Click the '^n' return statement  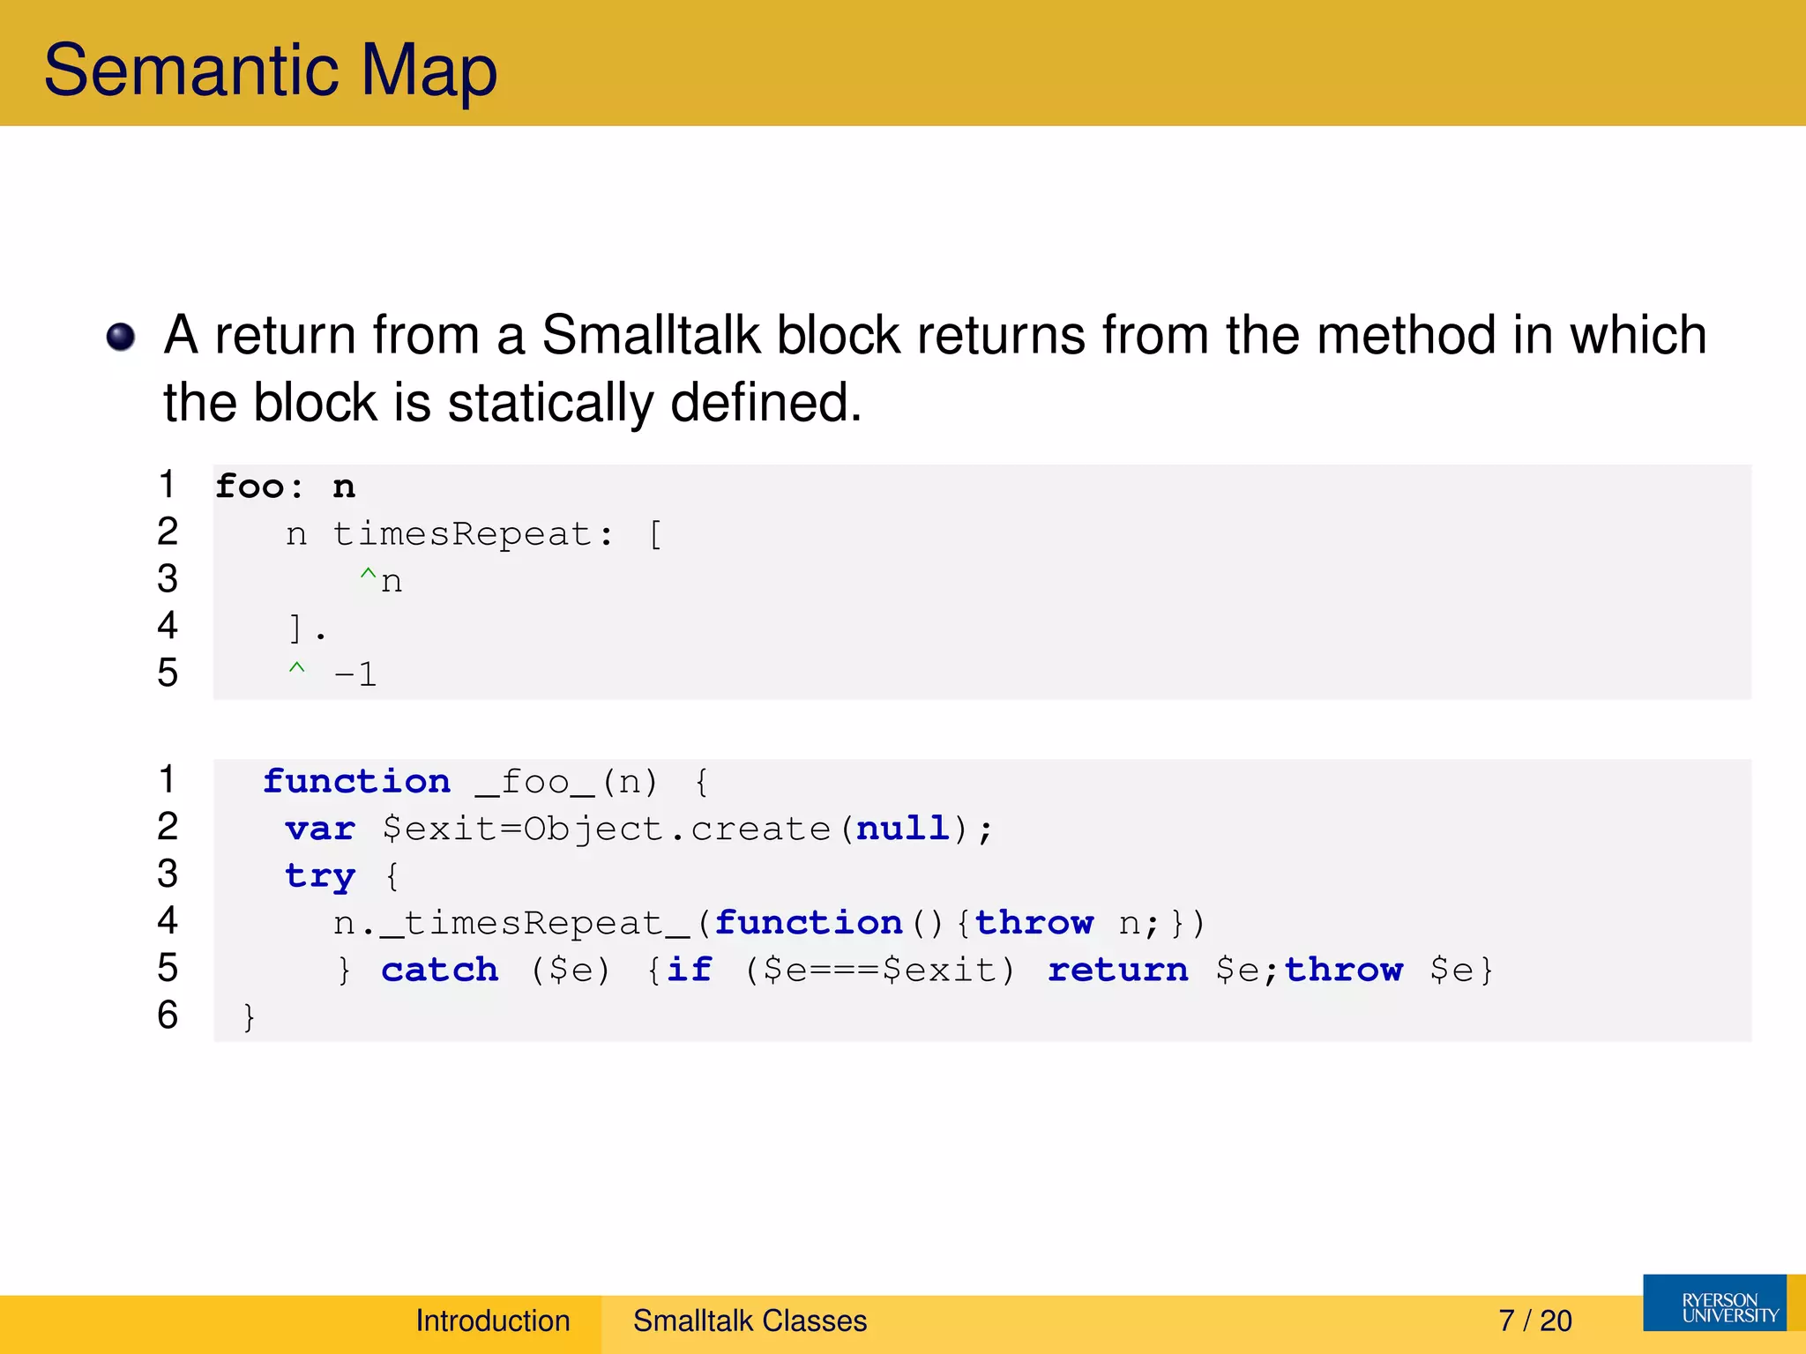(x=380, y=581)
